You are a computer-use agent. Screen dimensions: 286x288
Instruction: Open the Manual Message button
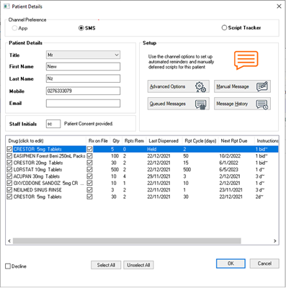pos(242,86)
